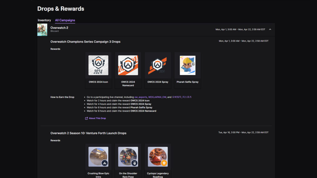Open the WDGJAPAN_OW channel link
Viewport: 317px width, 178px height.
pyautogui.click(x=157, y=97)
